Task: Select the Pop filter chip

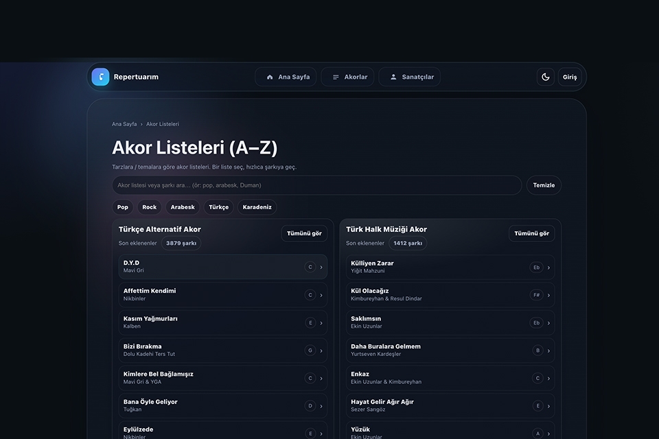Action: click(x=123, y=207)
